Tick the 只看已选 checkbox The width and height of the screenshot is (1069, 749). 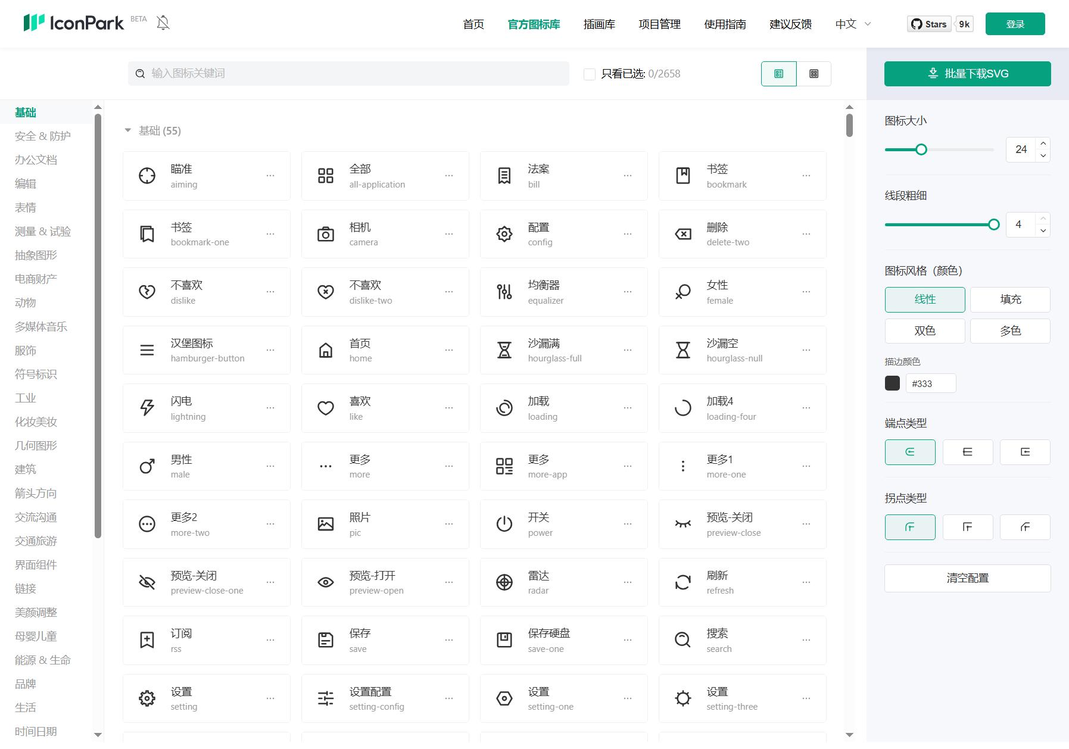click(590, 74)
